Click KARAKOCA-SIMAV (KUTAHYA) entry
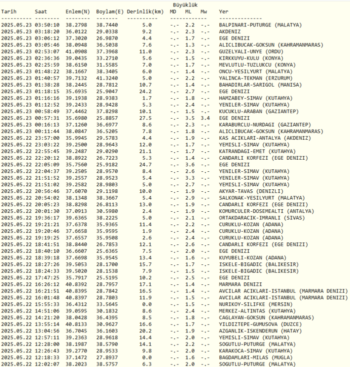The height and width of the screenshot is (367, 350). pos(256,351)
